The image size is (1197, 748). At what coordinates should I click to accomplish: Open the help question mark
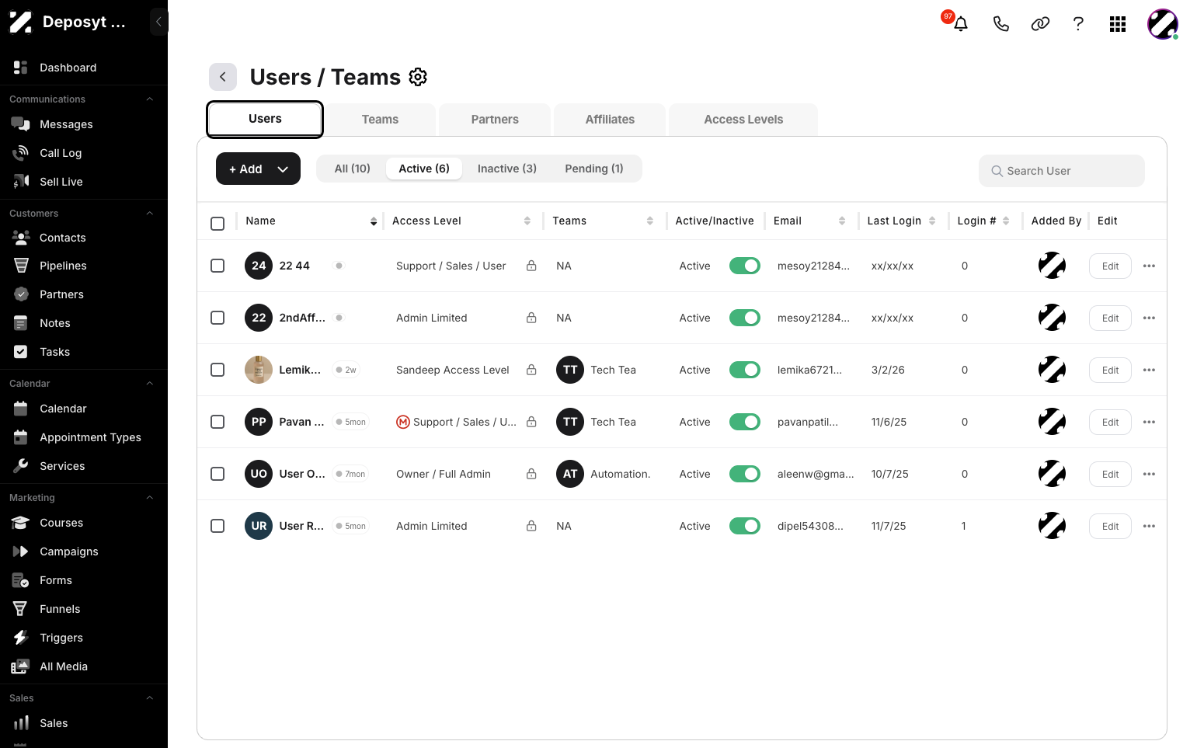click(x=1078, y=24)
